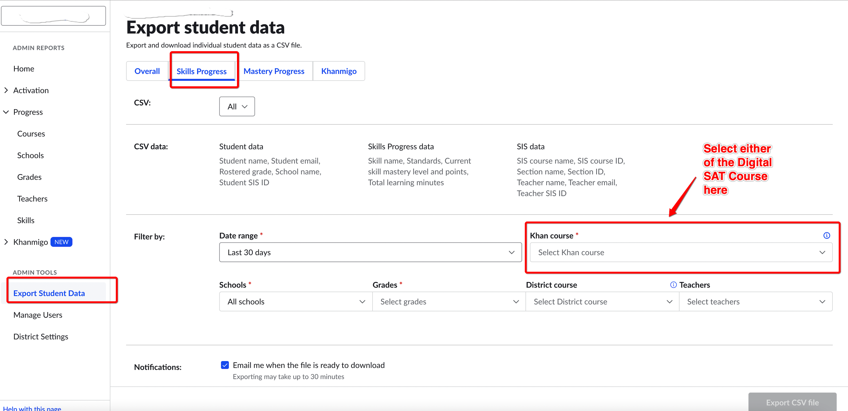Switch to the Overall tab
The width and height of the screenshot is (848, 411).
(x=147, y=71)
